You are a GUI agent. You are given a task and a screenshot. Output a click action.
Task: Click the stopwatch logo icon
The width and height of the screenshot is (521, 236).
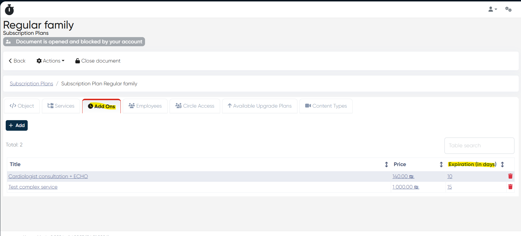click(9, 10)
